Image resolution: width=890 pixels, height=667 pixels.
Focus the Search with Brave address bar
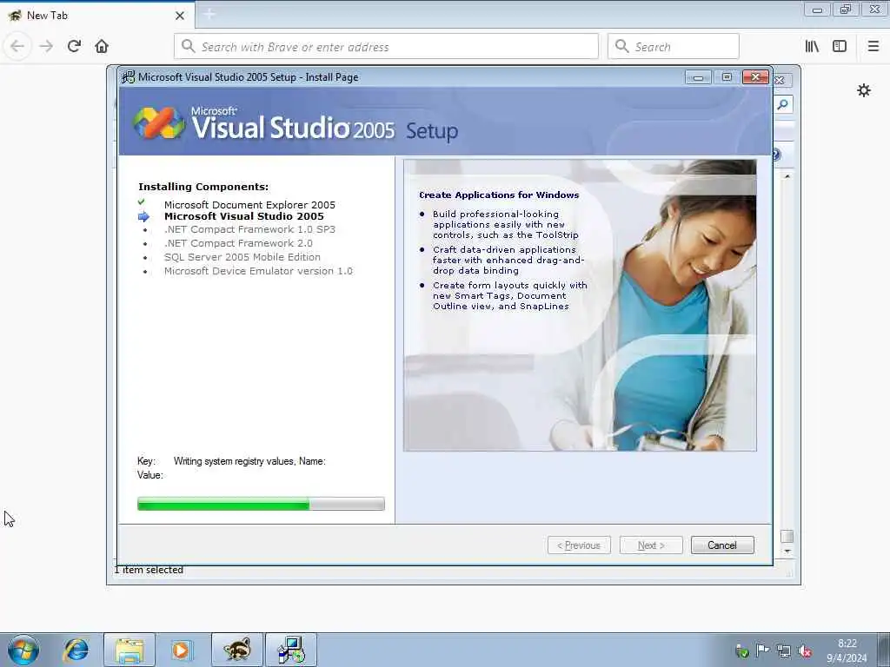tap(386, 47)
